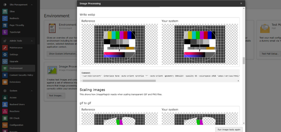Image resolution: width=281 pixels, height=132 pixels.
Task: Select Extensions in the sidebar menu
Action: coord(15,82)
